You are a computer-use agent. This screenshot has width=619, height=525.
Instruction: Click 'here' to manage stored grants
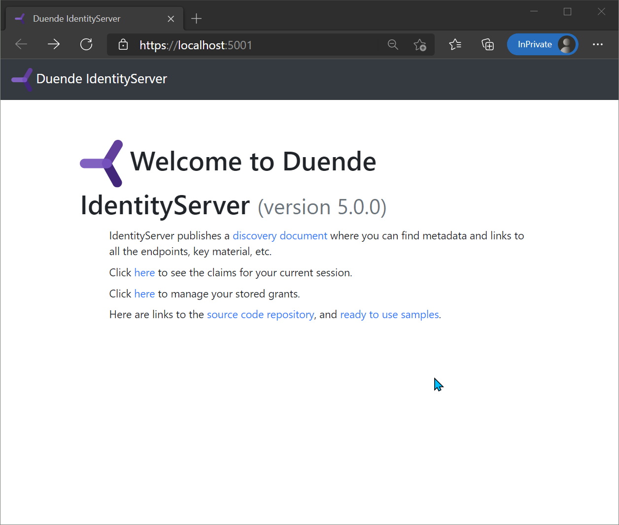[144, 294]
